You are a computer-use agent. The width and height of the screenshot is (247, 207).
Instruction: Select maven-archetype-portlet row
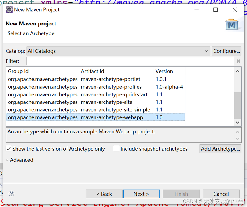point(96,79)
